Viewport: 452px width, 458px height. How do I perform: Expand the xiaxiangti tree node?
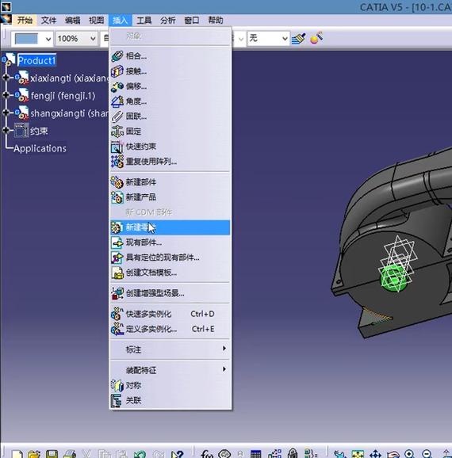click(x=6, y=78)
